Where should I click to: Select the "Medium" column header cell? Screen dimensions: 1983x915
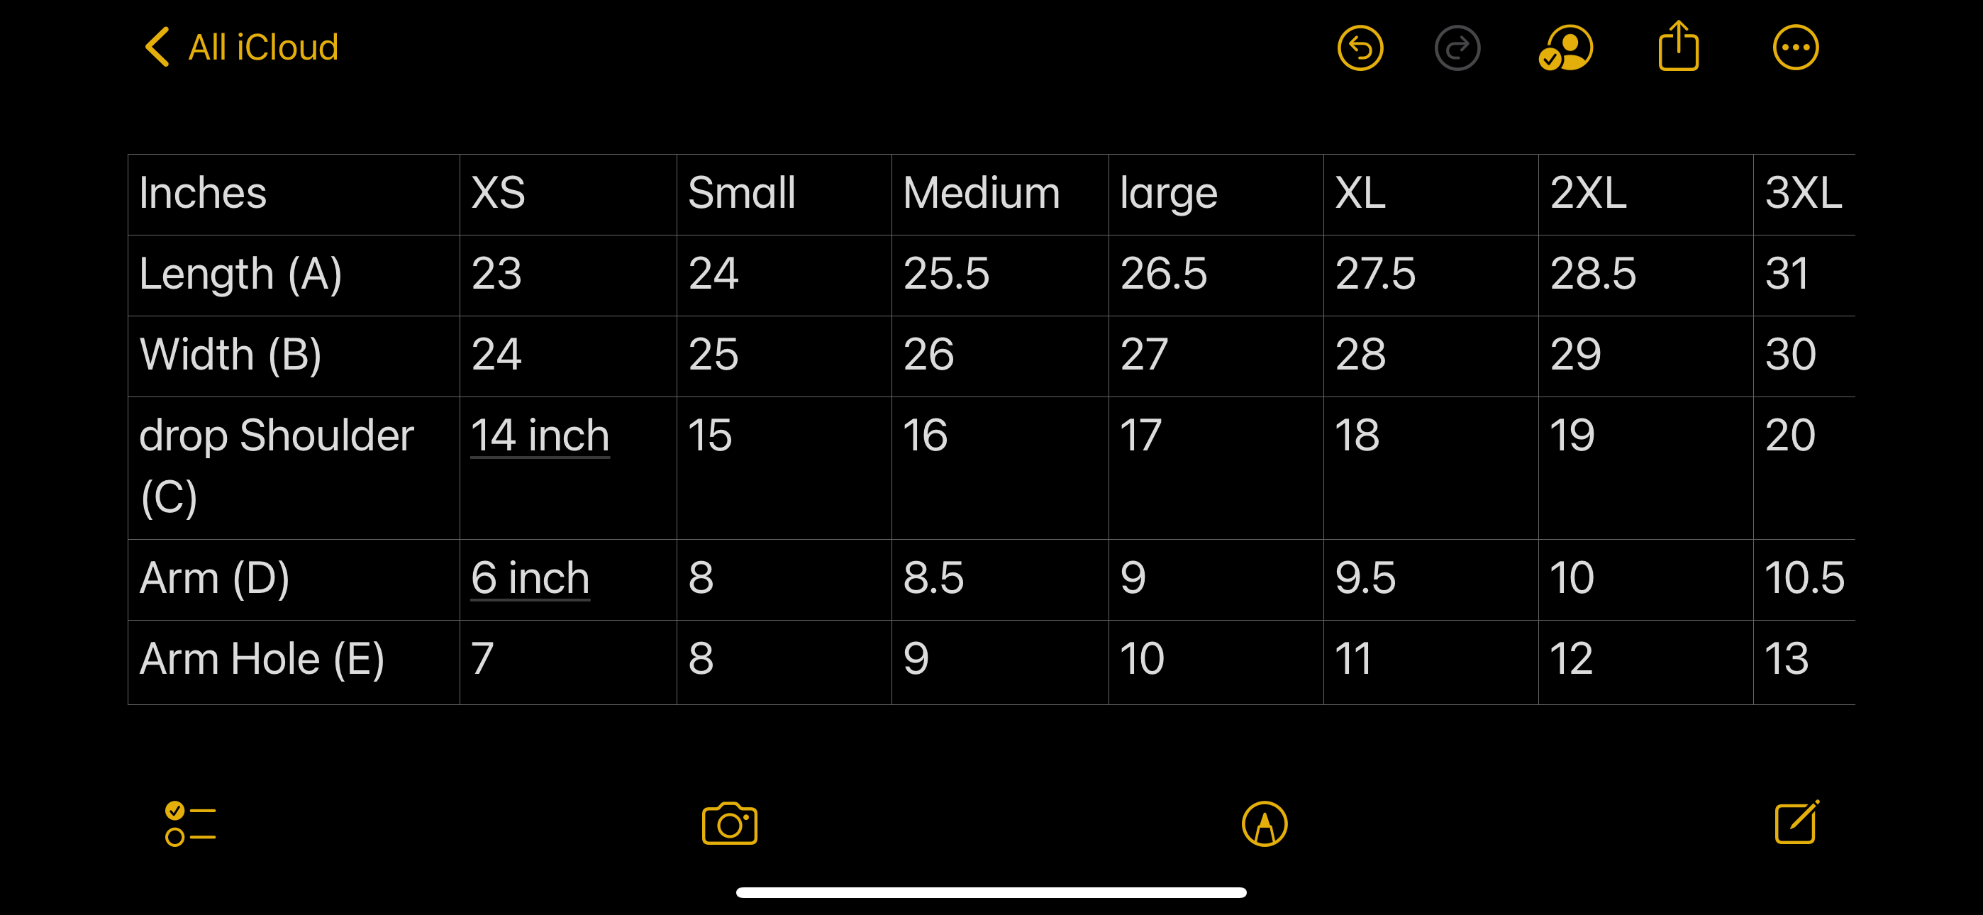999,194
